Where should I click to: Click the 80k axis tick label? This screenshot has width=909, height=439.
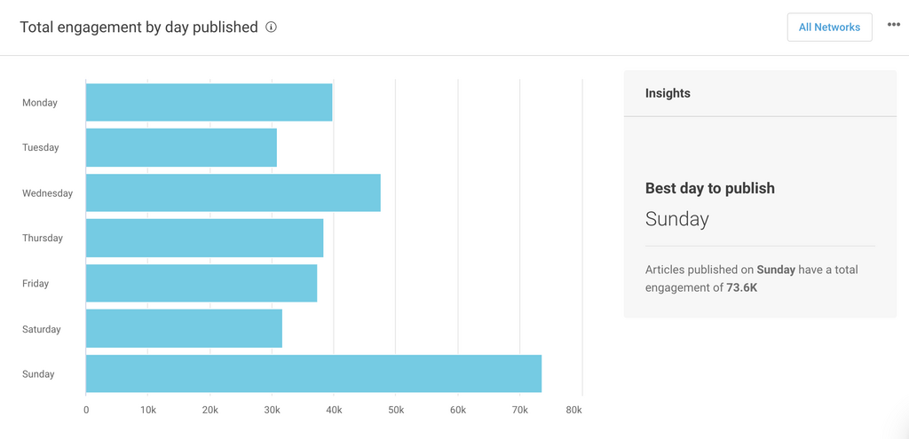click(x=573, y=410)
